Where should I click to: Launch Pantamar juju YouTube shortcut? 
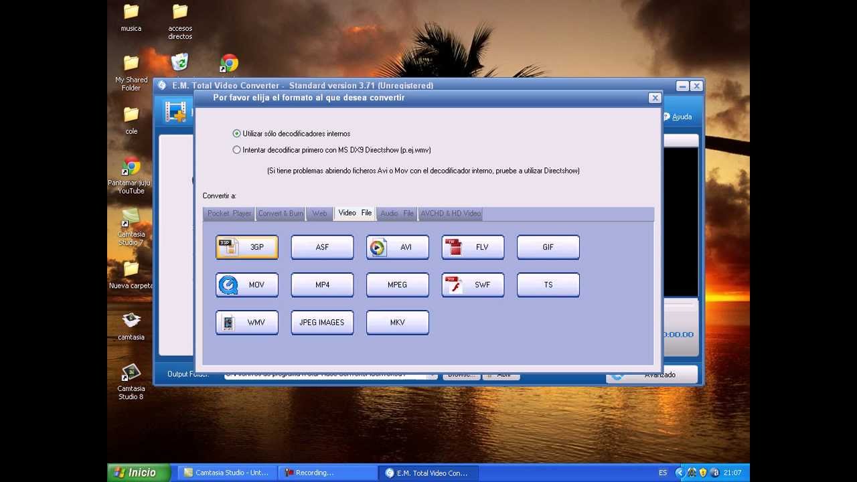tap(131, 176)
